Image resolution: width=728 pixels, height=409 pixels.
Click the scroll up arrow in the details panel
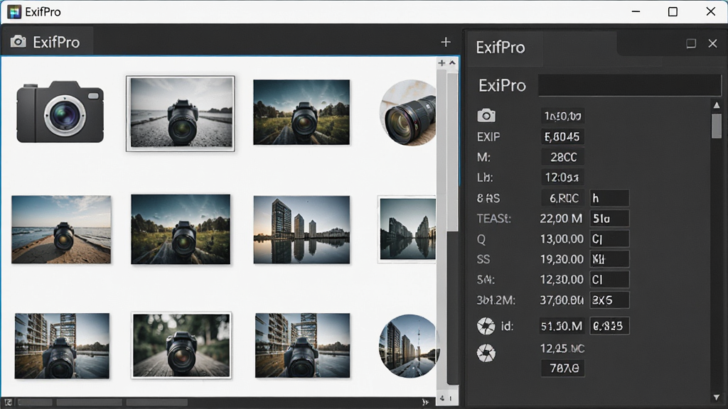pyautogui.click(x=717, y=105)
